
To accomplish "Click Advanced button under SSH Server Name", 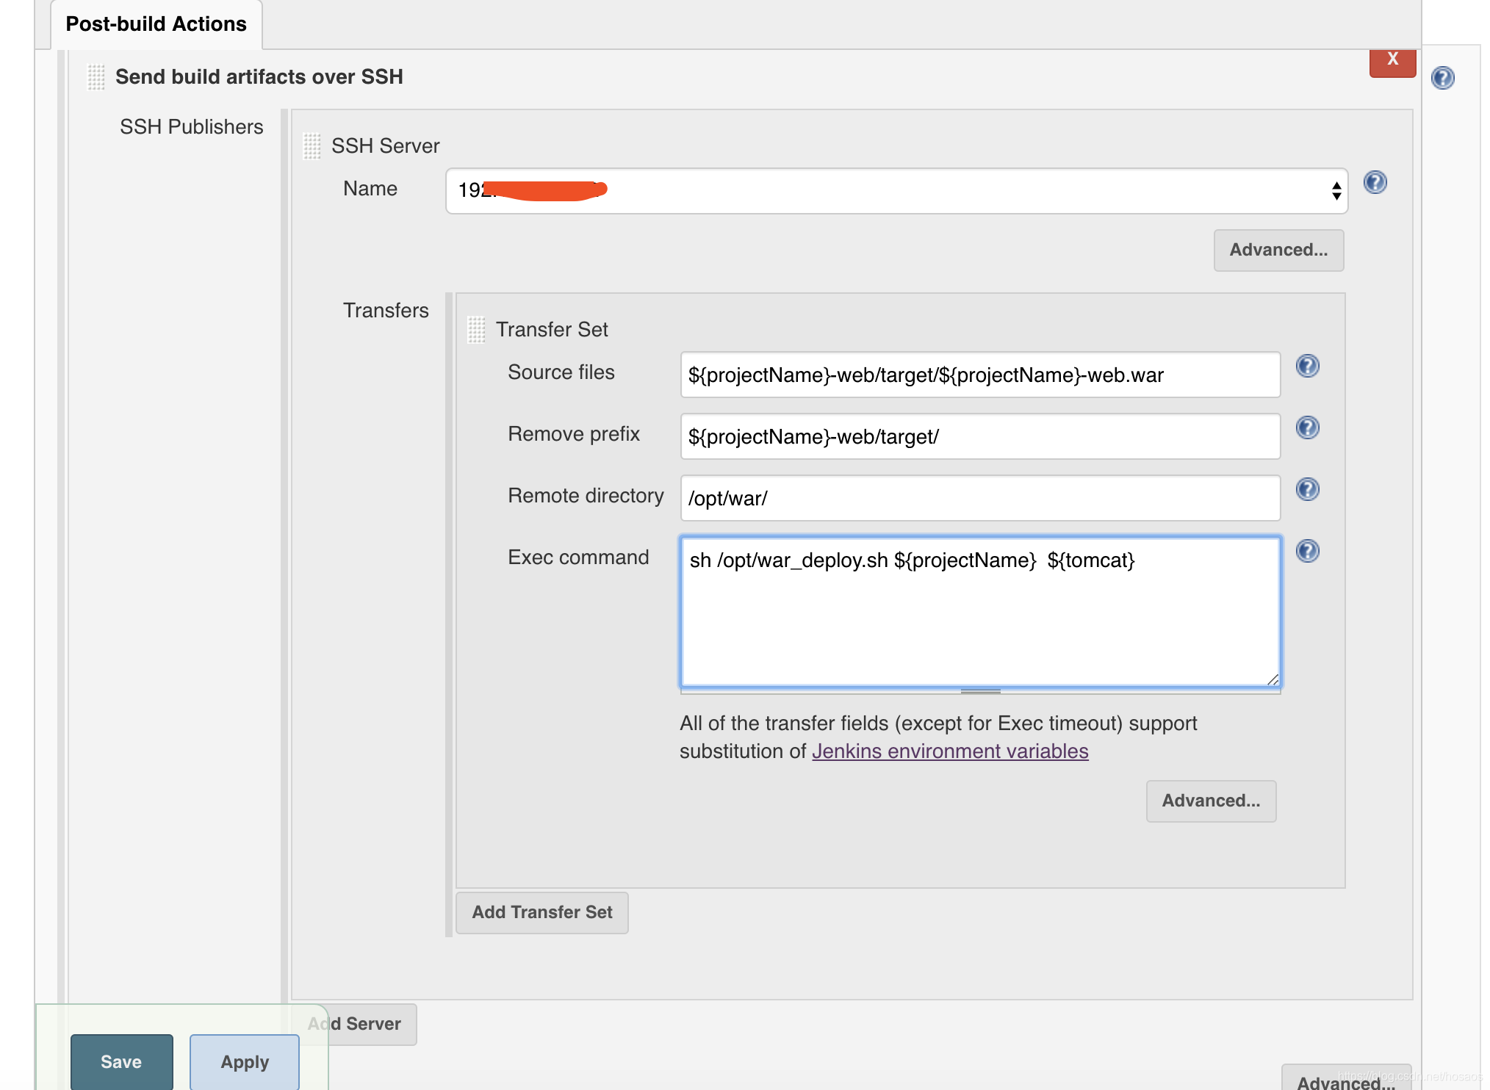I will [1278, 250].
